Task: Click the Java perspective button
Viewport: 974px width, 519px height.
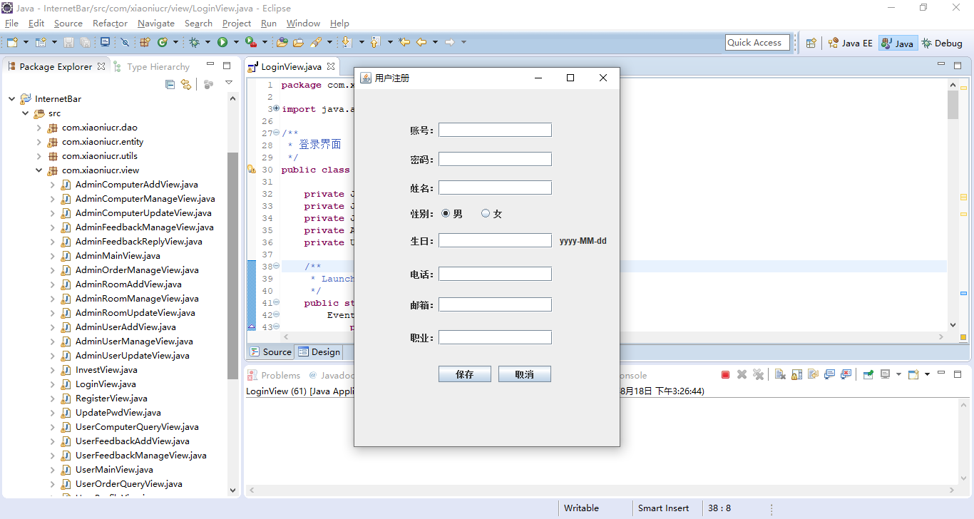Action: coord(897,43)
